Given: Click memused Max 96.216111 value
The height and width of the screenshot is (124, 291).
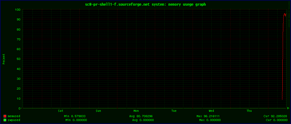Looking at the screenshot, I should [x=208, y=116].
